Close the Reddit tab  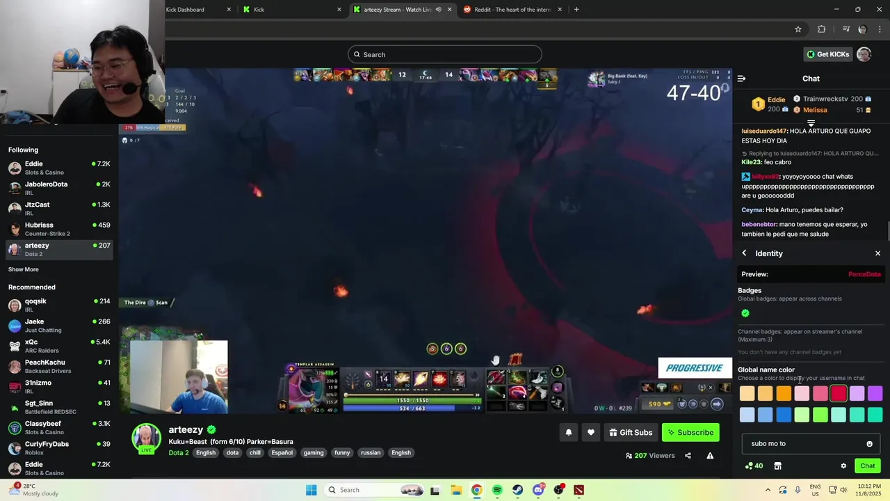pos(559,10)
